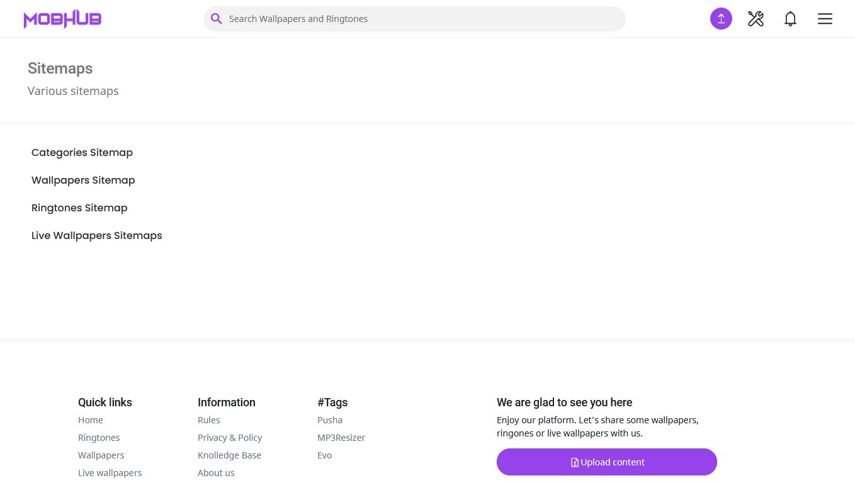Go to Home in Quick links
This screenshot has width=855, height=483.
click(91, 420)
